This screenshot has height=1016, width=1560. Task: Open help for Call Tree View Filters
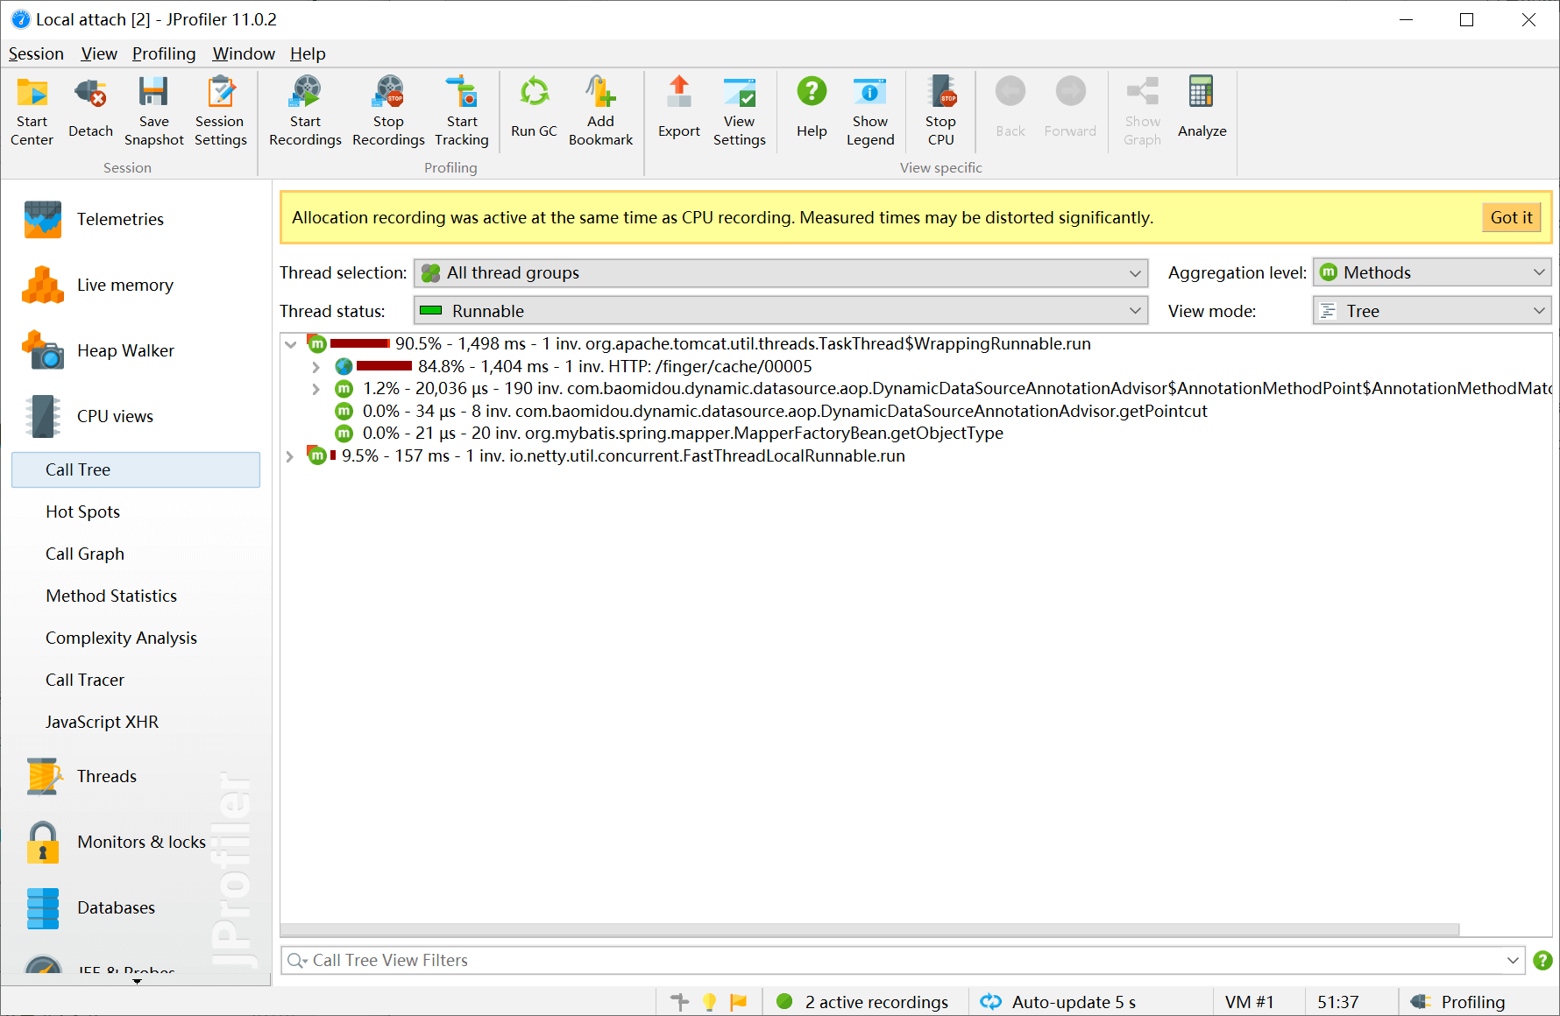[1542, 961]
